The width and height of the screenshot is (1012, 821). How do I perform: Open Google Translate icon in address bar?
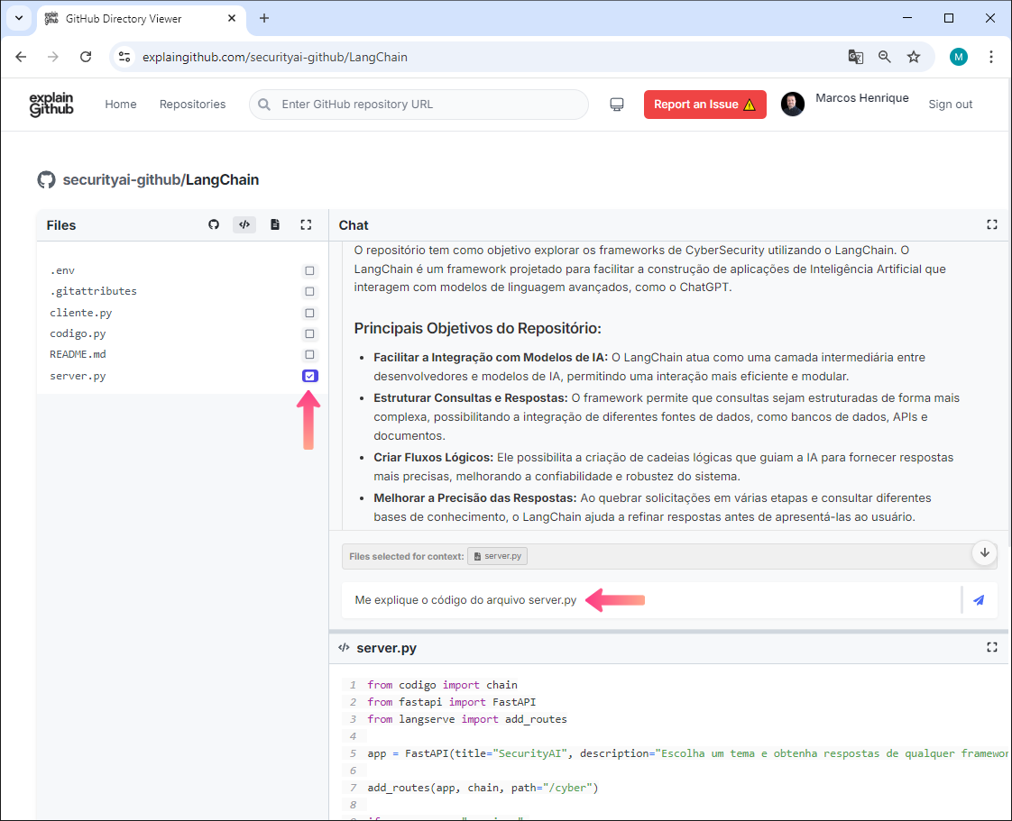pyautogui.click(x=855, y=57)
